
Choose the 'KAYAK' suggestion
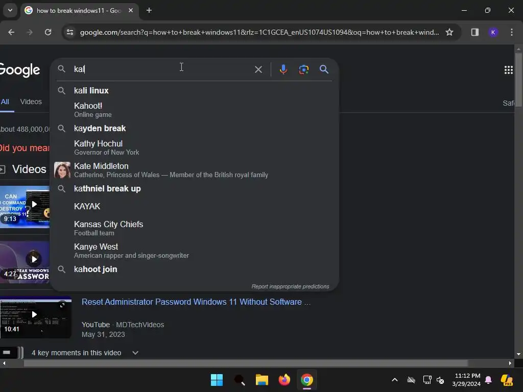(195, 206)
